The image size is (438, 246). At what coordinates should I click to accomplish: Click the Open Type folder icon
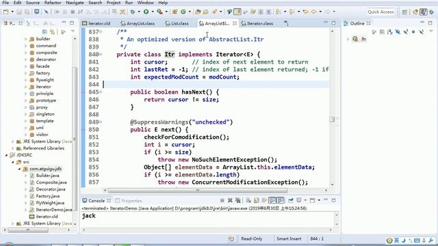pos(198,12)
